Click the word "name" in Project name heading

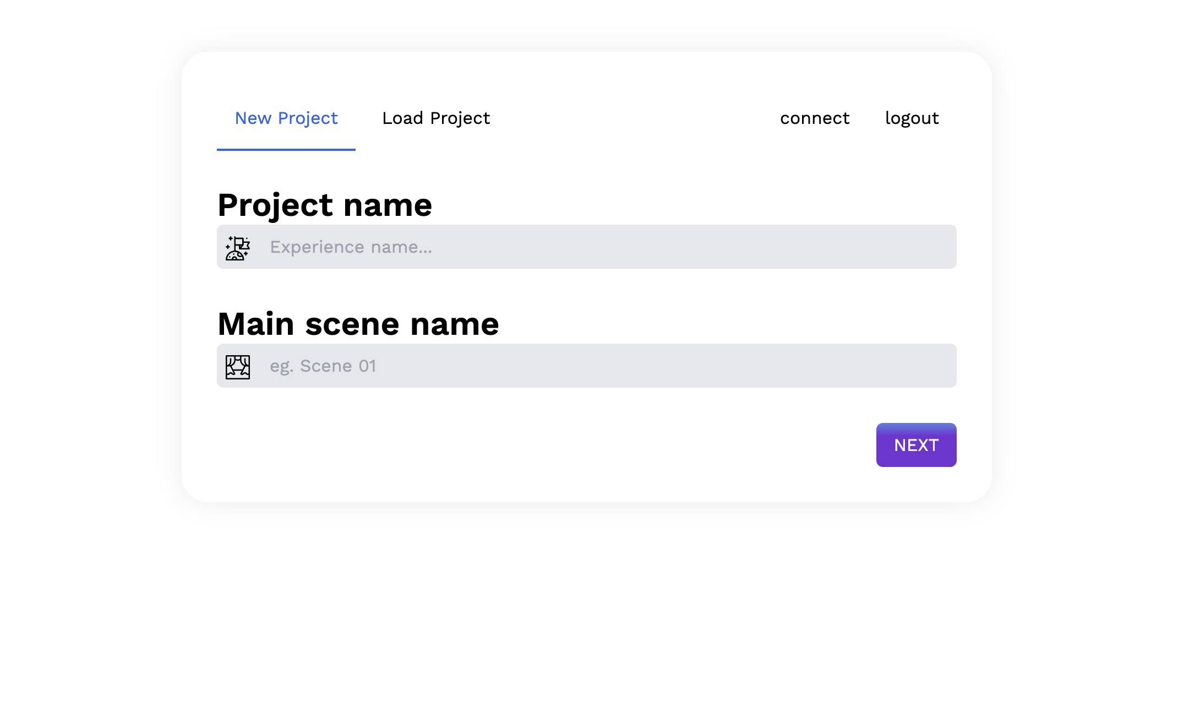(x=388, y=205)
